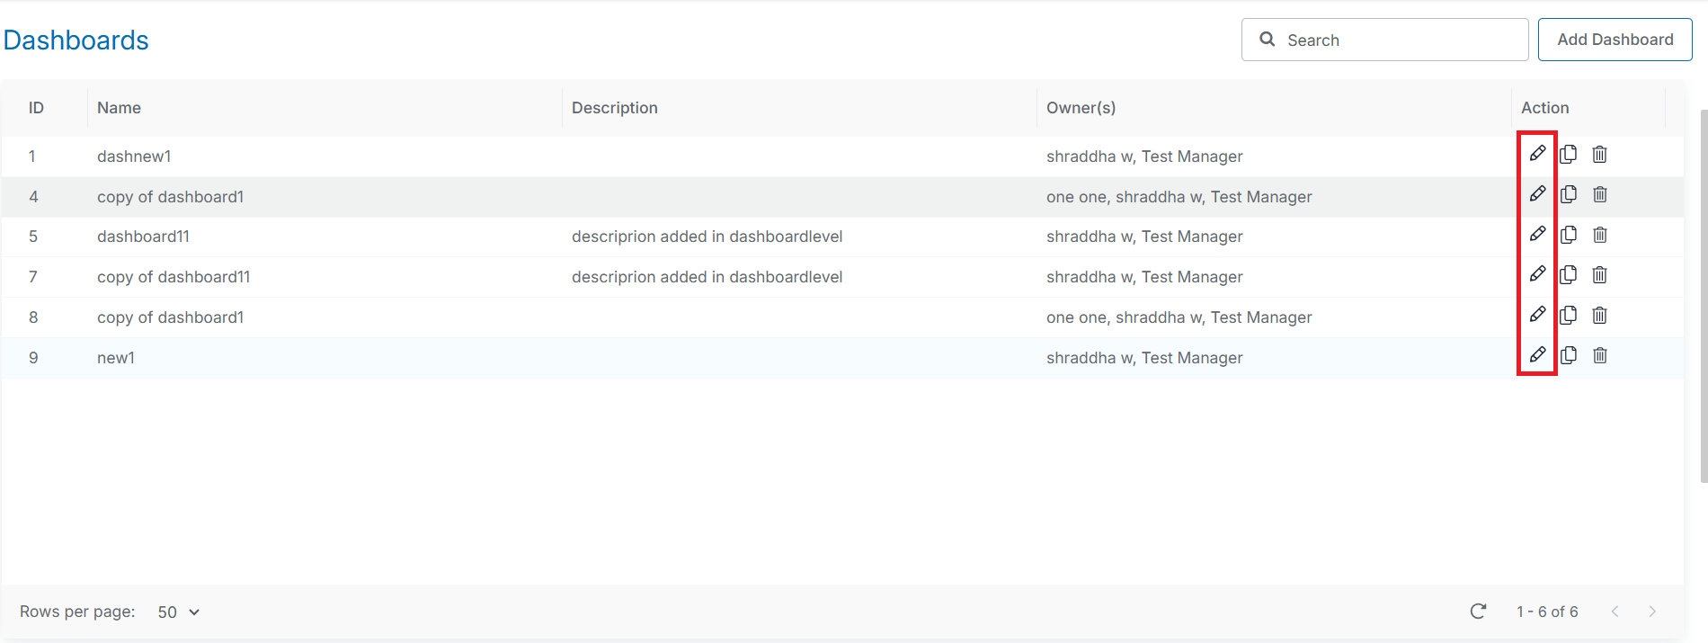Screen dimensions: 1708x643
Task: Edit the dashnew1 dashboard with pencil icon
Action: (1537, 154)
